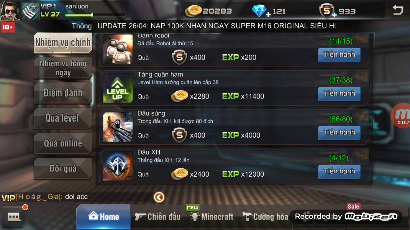This screenshot has width=410, height=230.
Task: Add more blue diamonds via plus icon
Action: click(x=268, y=15)
